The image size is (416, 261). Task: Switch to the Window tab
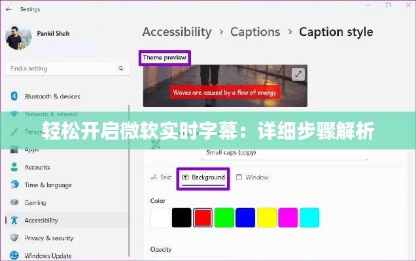point(252,177)
